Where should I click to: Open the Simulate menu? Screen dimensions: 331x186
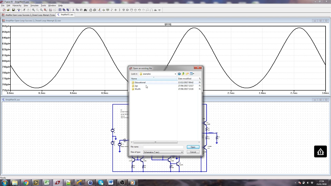click(34, 5)
